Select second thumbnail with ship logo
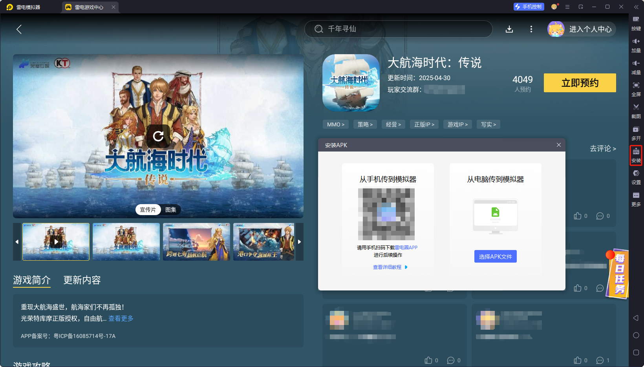This screenshot has height=367, width=644. click(x=126, y=242)
